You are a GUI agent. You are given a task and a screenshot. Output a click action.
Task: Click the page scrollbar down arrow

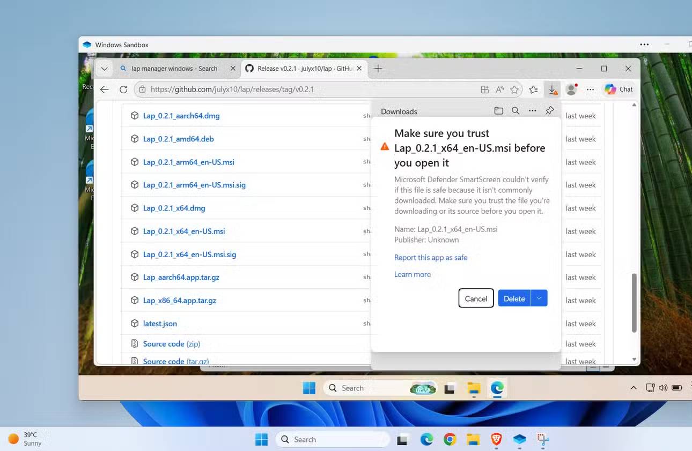click(634, 359)
